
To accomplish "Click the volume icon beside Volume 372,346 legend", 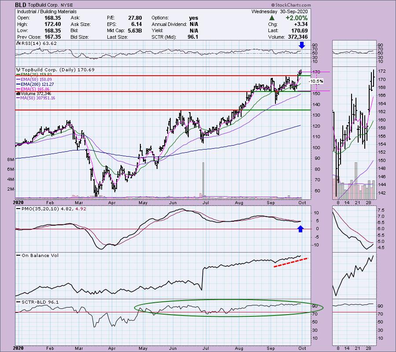I will coord(18,94).
